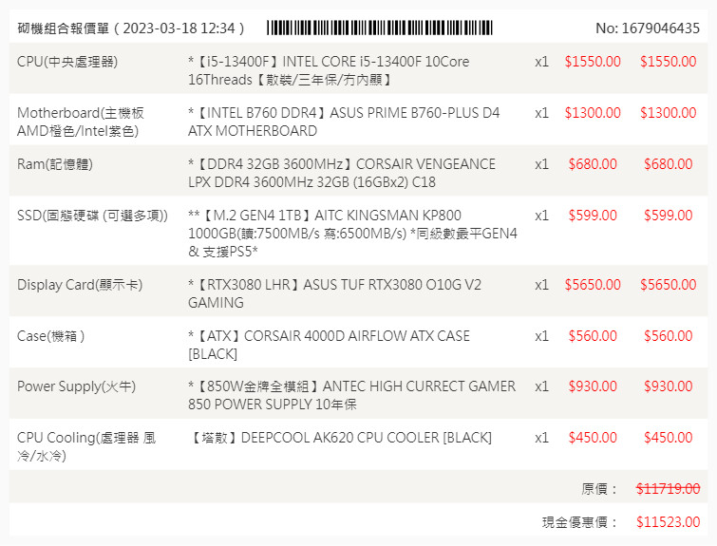Click the CORSAIR VENGEANCE LPX RAM description
This screenshot has width=717, height=546.
(x=341, y=173)
